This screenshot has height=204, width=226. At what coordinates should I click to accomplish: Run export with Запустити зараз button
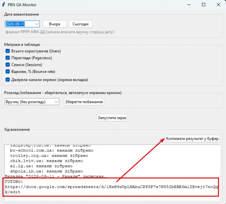[112, 118]
